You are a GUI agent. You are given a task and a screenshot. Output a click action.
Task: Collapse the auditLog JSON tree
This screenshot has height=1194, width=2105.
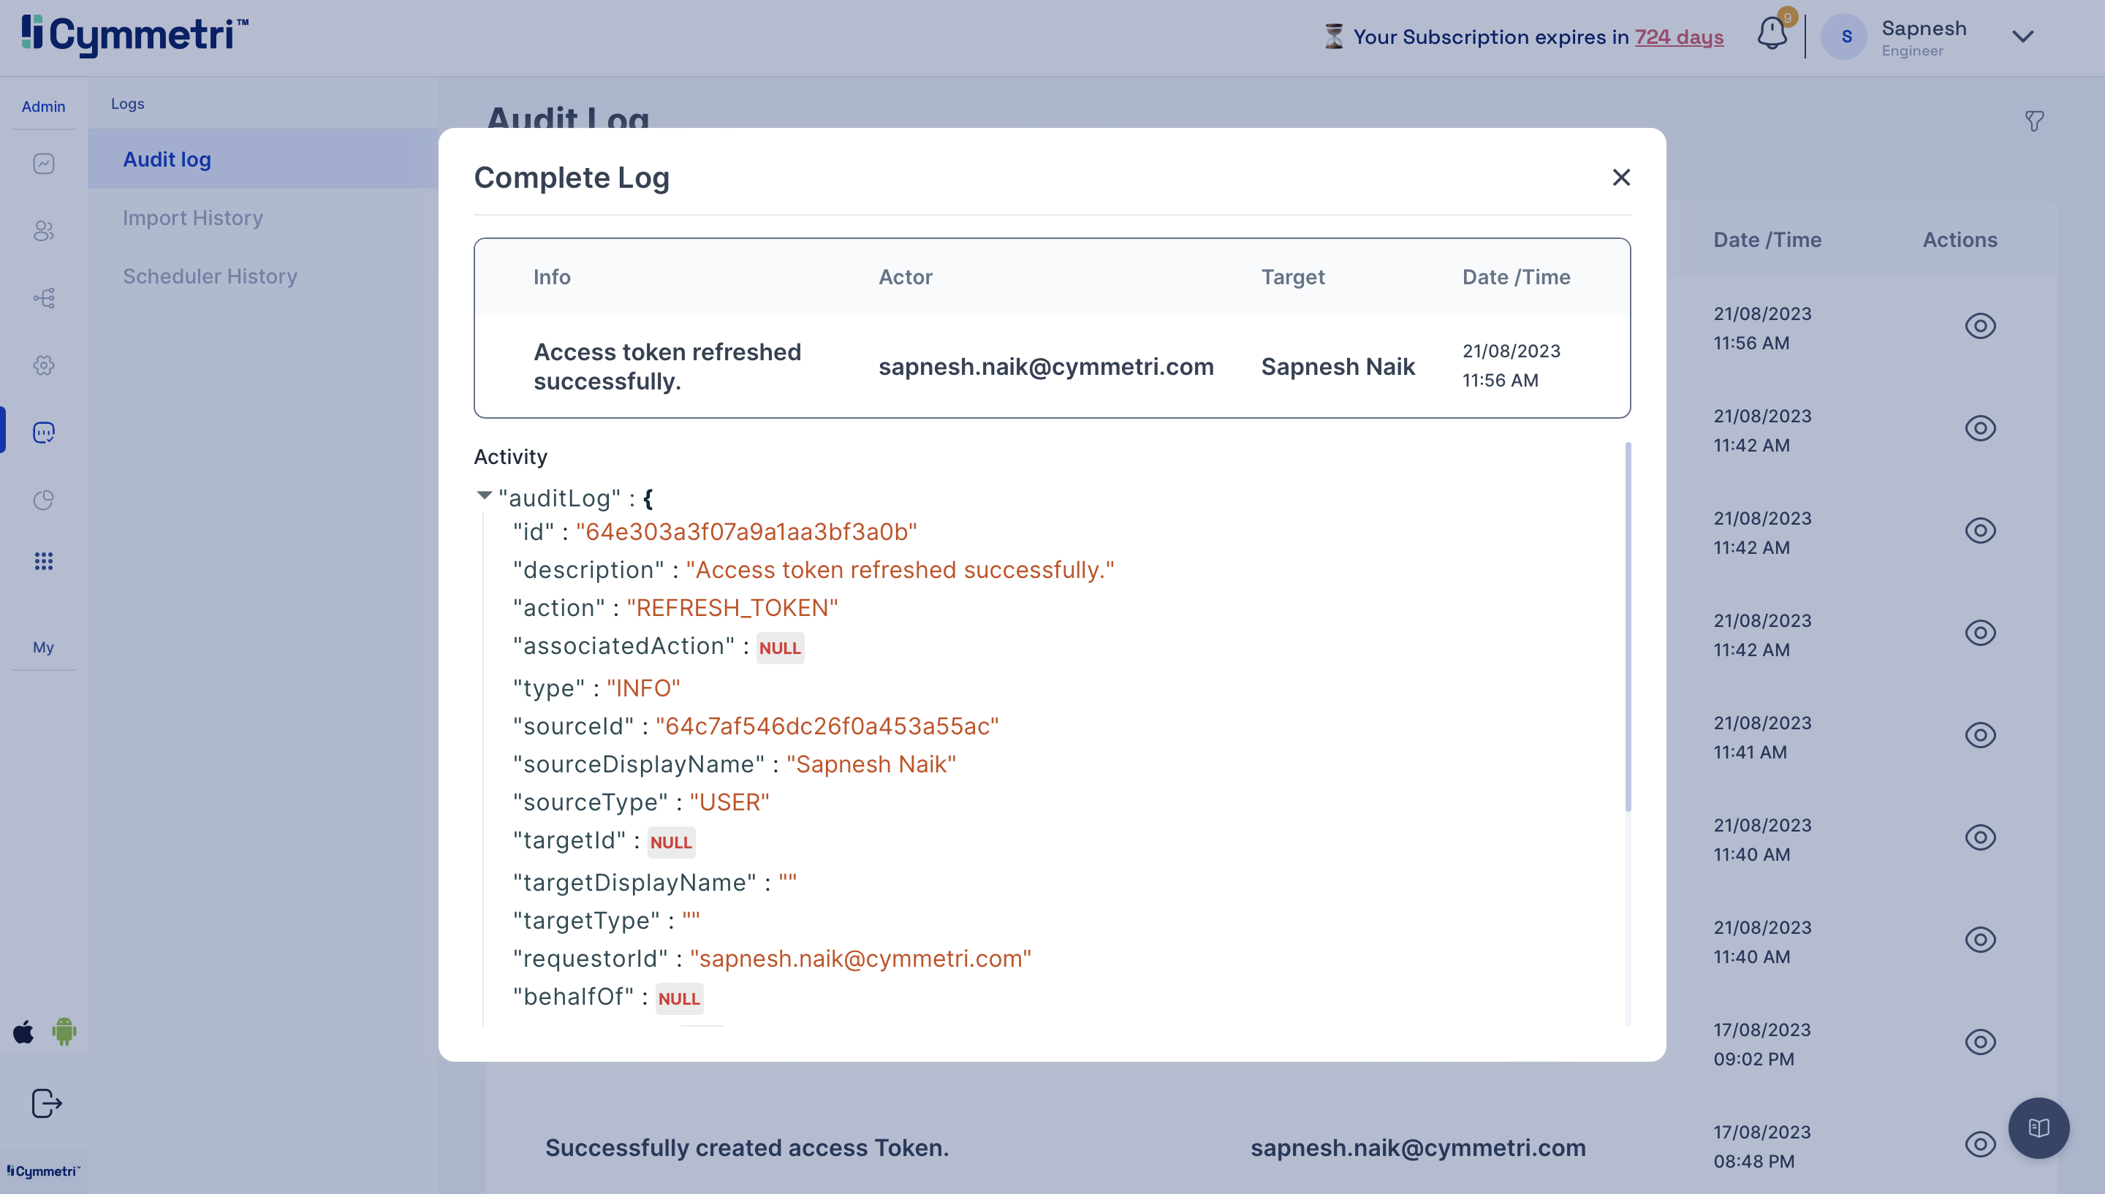[485, 495]
